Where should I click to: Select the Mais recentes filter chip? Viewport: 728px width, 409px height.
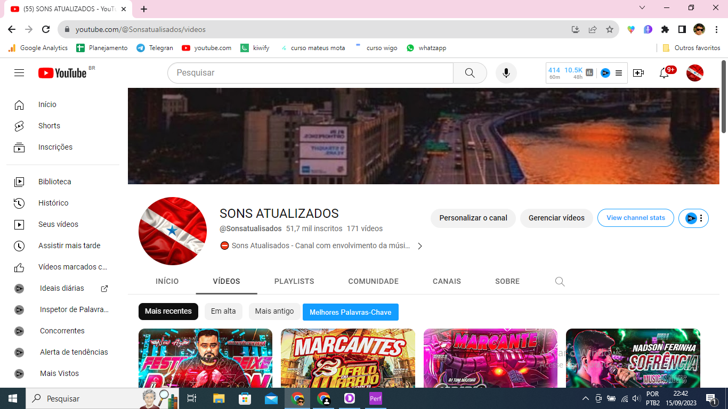point(168,312)
